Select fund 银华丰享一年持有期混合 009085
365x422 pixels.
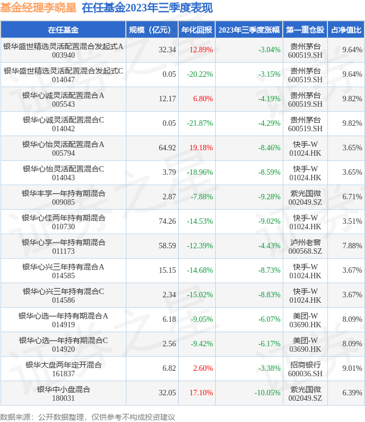tap(63, 197)
